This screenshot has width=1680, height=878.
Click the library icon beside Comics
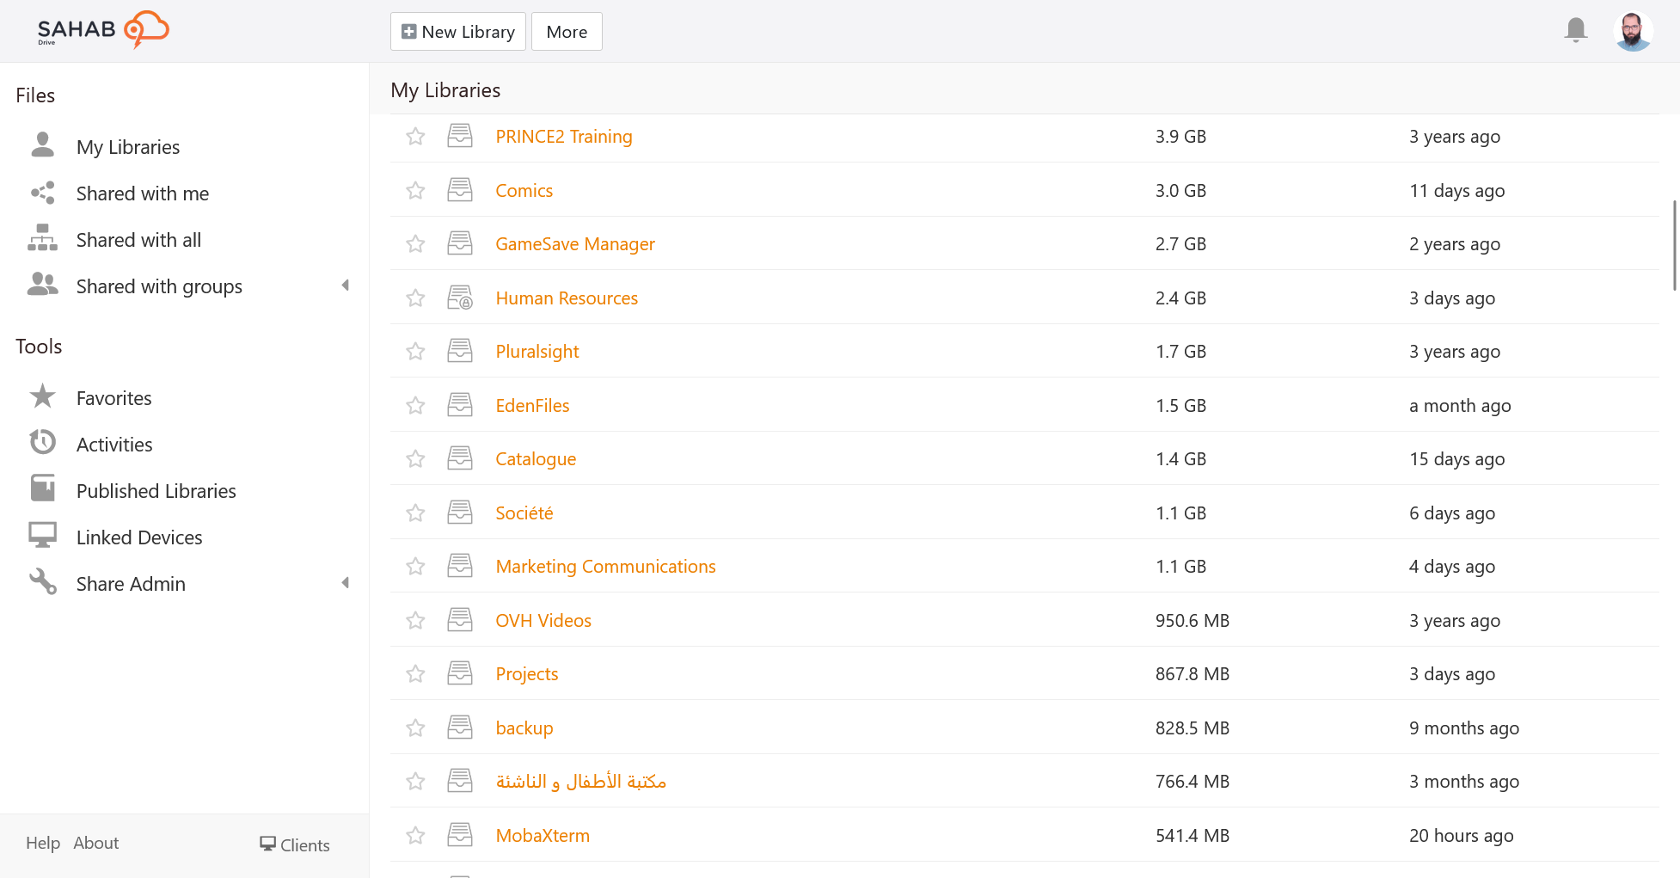460,189
